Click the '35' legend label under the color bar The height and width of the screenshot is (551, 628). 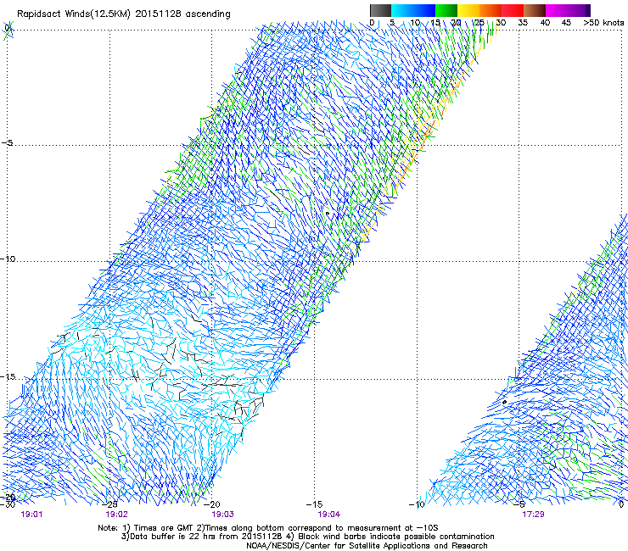point(523,23)
